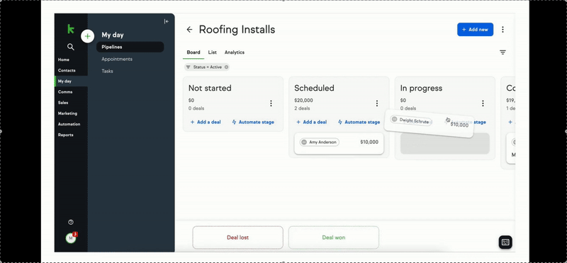Screen dimensions: 567x263
Task: Open Tasks in the My day panel
Action: 107,72
